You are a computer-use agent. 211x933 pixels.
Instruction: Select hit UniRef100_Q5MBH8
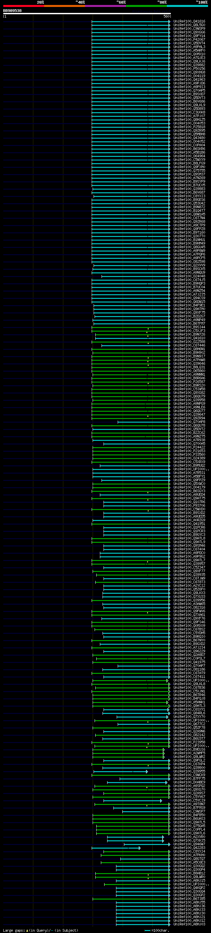[x=189, y=134]
